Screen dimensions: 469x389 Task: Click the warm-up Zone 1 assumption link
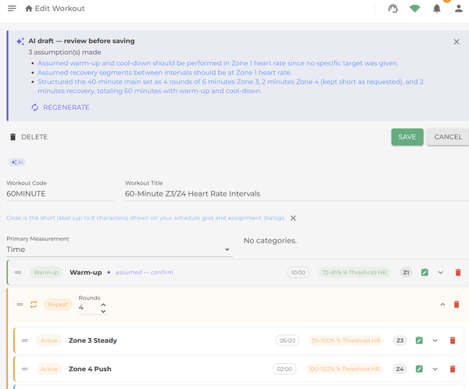pyautogui.click(x=218, y=63)
